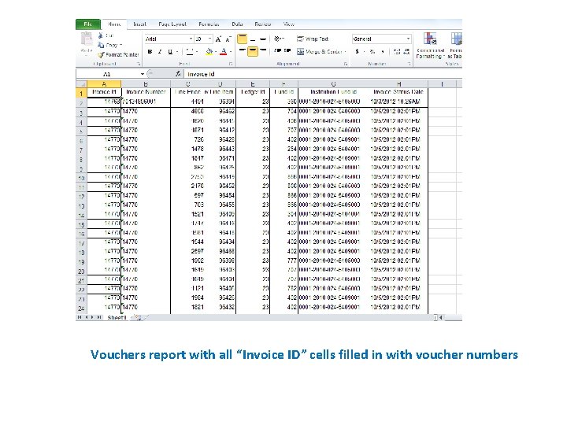Apply red font color letter A
This screenshot has width=567, height=425.
click(x=224, y=52)
